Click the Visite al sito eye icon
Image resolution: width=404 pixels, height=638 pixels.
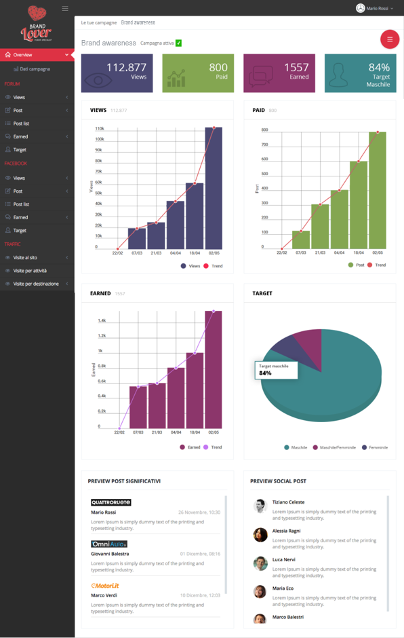click(7, 257)
